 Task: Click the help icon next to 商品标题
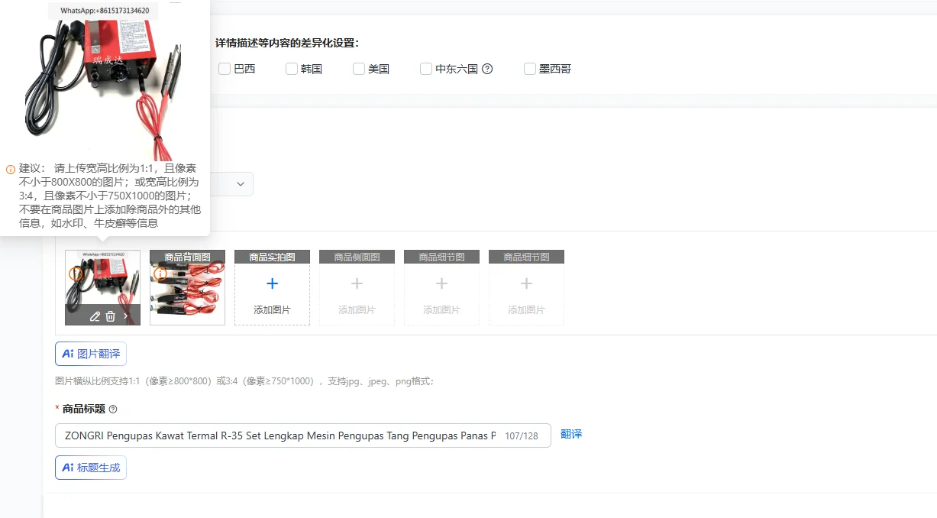(113, 410)
